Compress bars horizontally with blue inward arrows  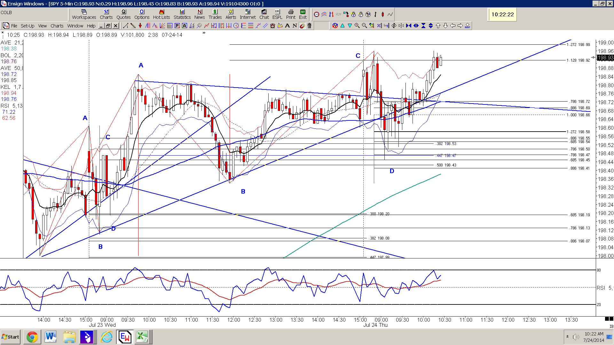409,26
